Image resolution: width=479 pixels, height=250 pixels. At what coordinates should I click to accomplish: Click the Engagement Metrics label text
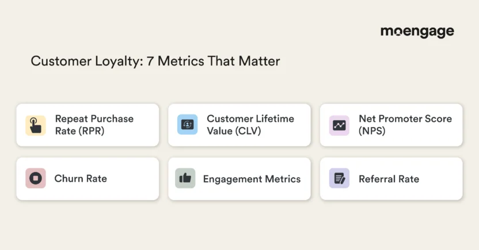pos(252,179)
